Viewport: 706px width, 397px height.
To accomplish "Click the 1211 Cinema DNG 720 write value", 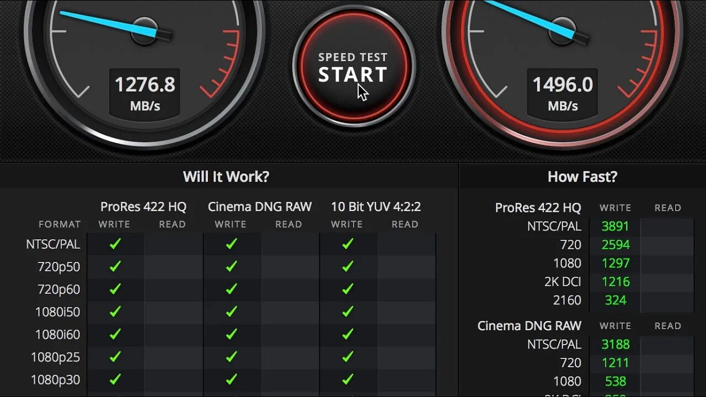I will pos(616,363).
